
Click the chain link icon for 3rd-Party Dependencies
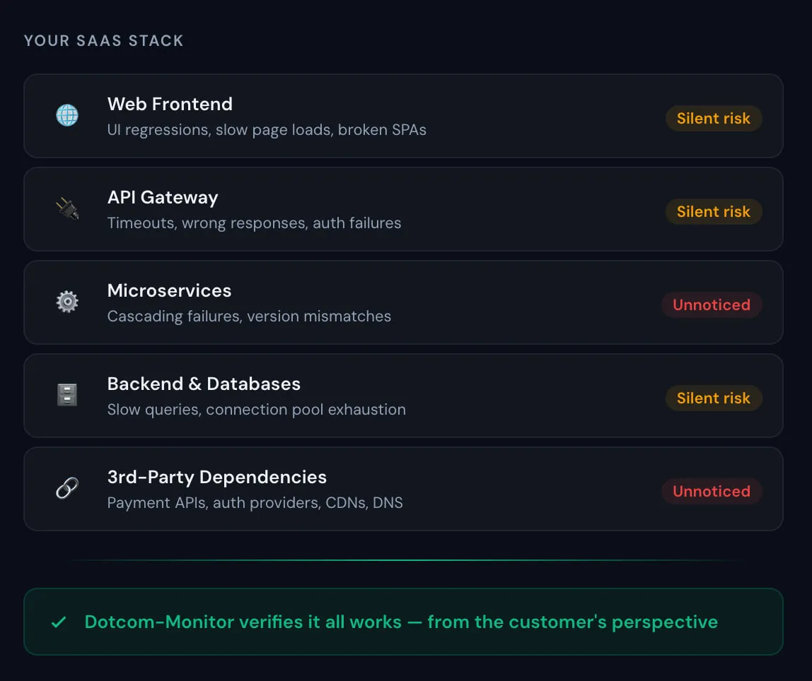(x=66, y=487)
